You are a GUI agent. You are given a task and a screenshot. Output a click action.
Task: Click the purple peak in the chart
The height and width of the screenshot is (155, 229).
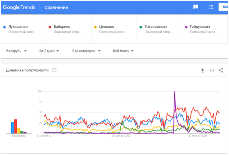(x=174, y=92)
